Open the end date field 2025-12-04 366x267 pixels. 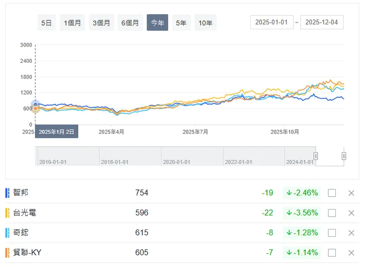click(x=322, y=23)
